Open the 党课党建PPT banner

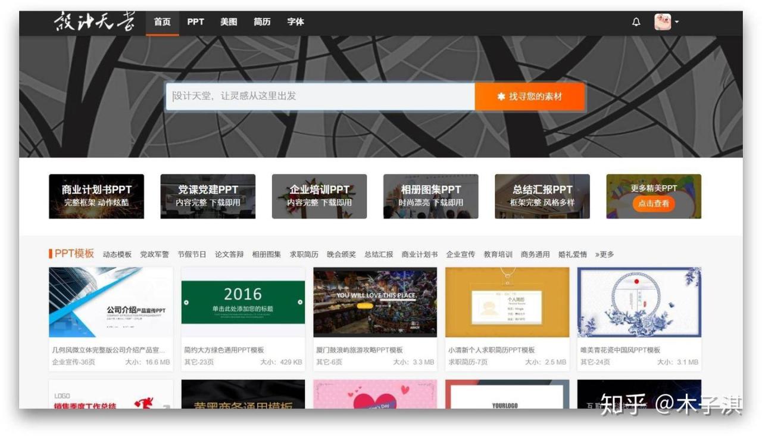point(208,197)
